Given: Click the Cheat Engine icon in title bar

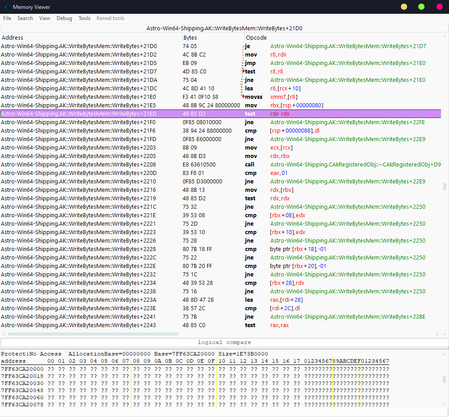Looking at the screenshot, I should point(7,7).
